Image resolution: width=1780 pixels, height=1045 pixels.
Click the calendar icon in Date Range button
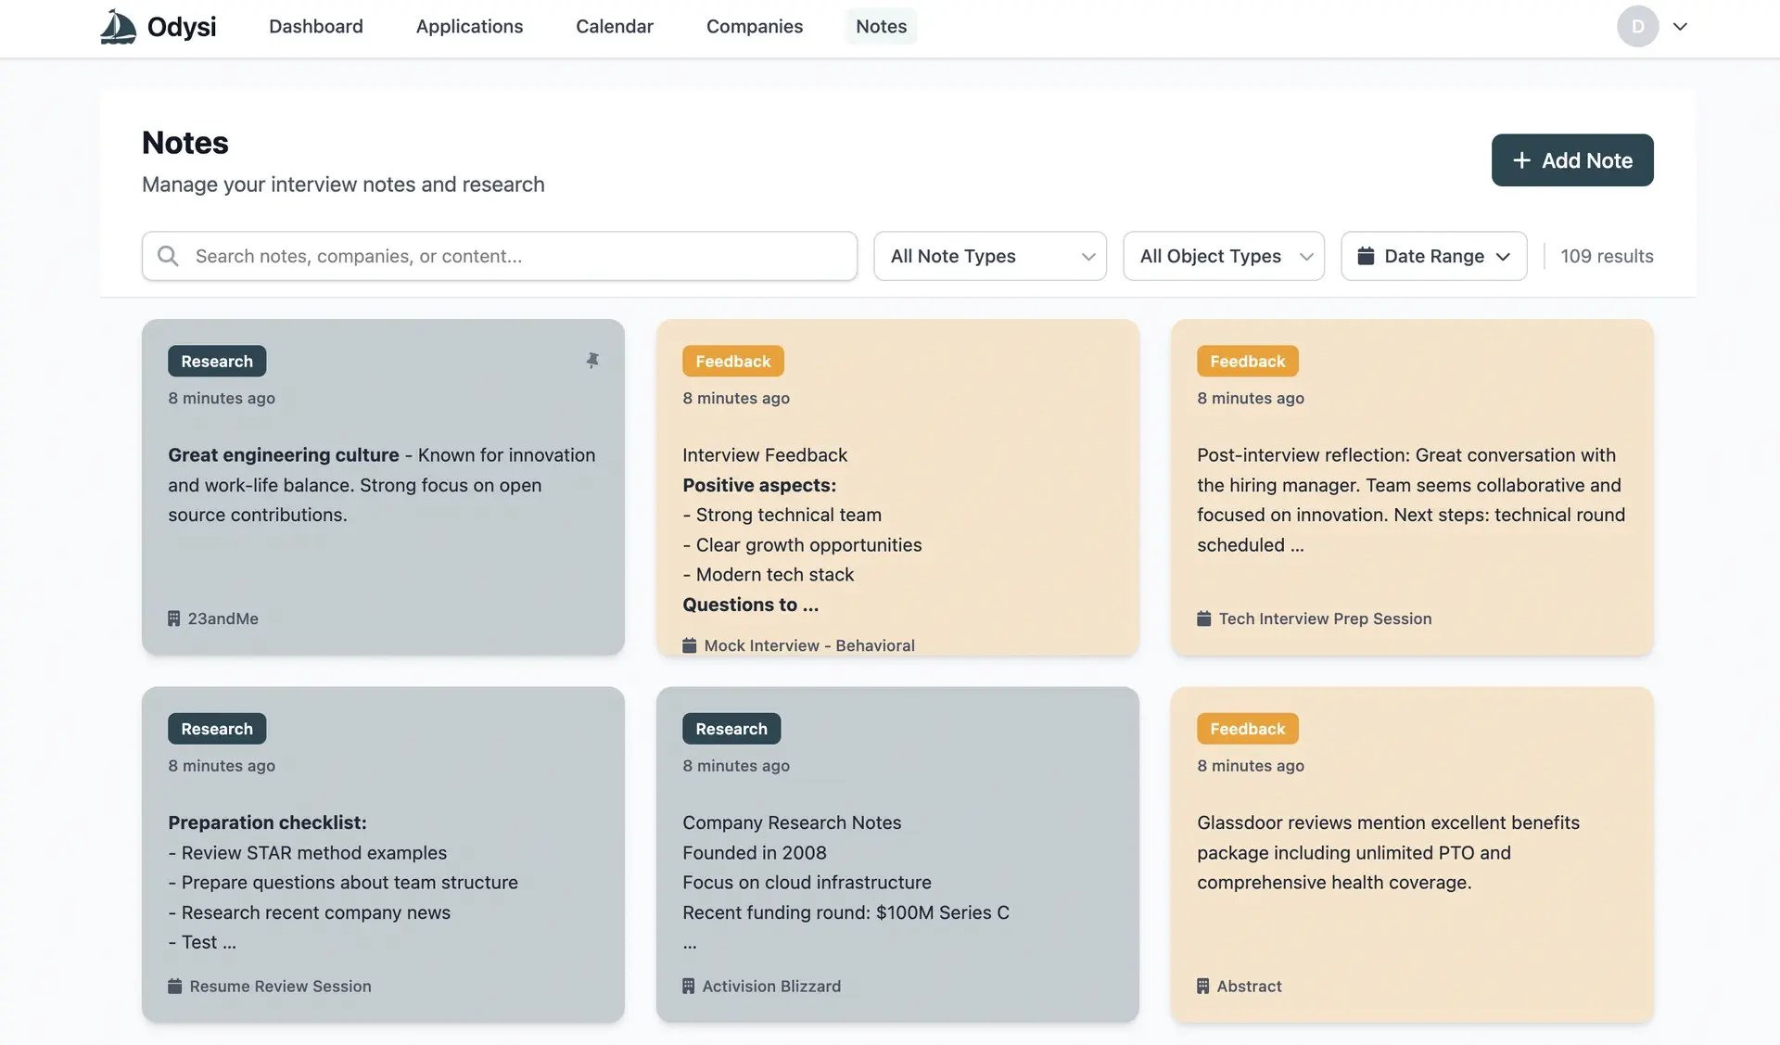pos(1366,256)
